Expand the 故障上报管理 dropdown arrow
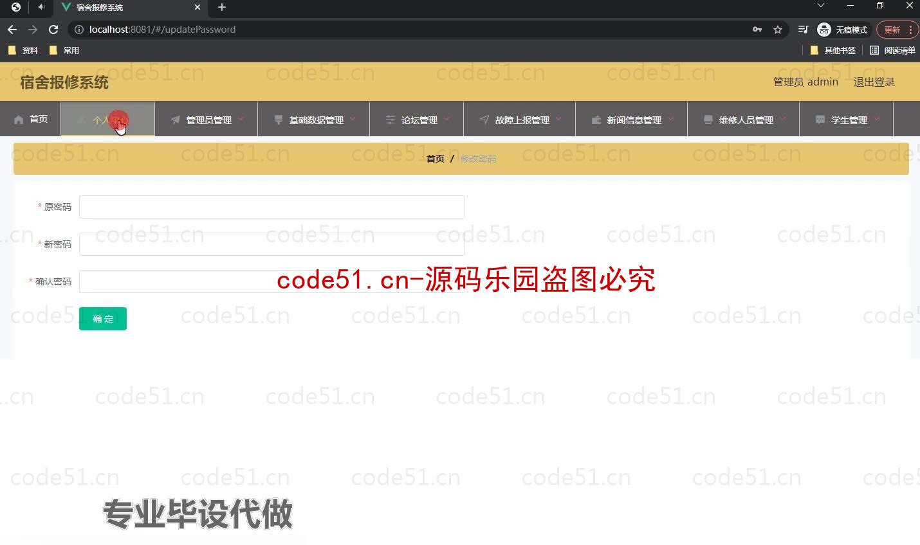Viewport: 920px width, 545px height. point(559,119)
